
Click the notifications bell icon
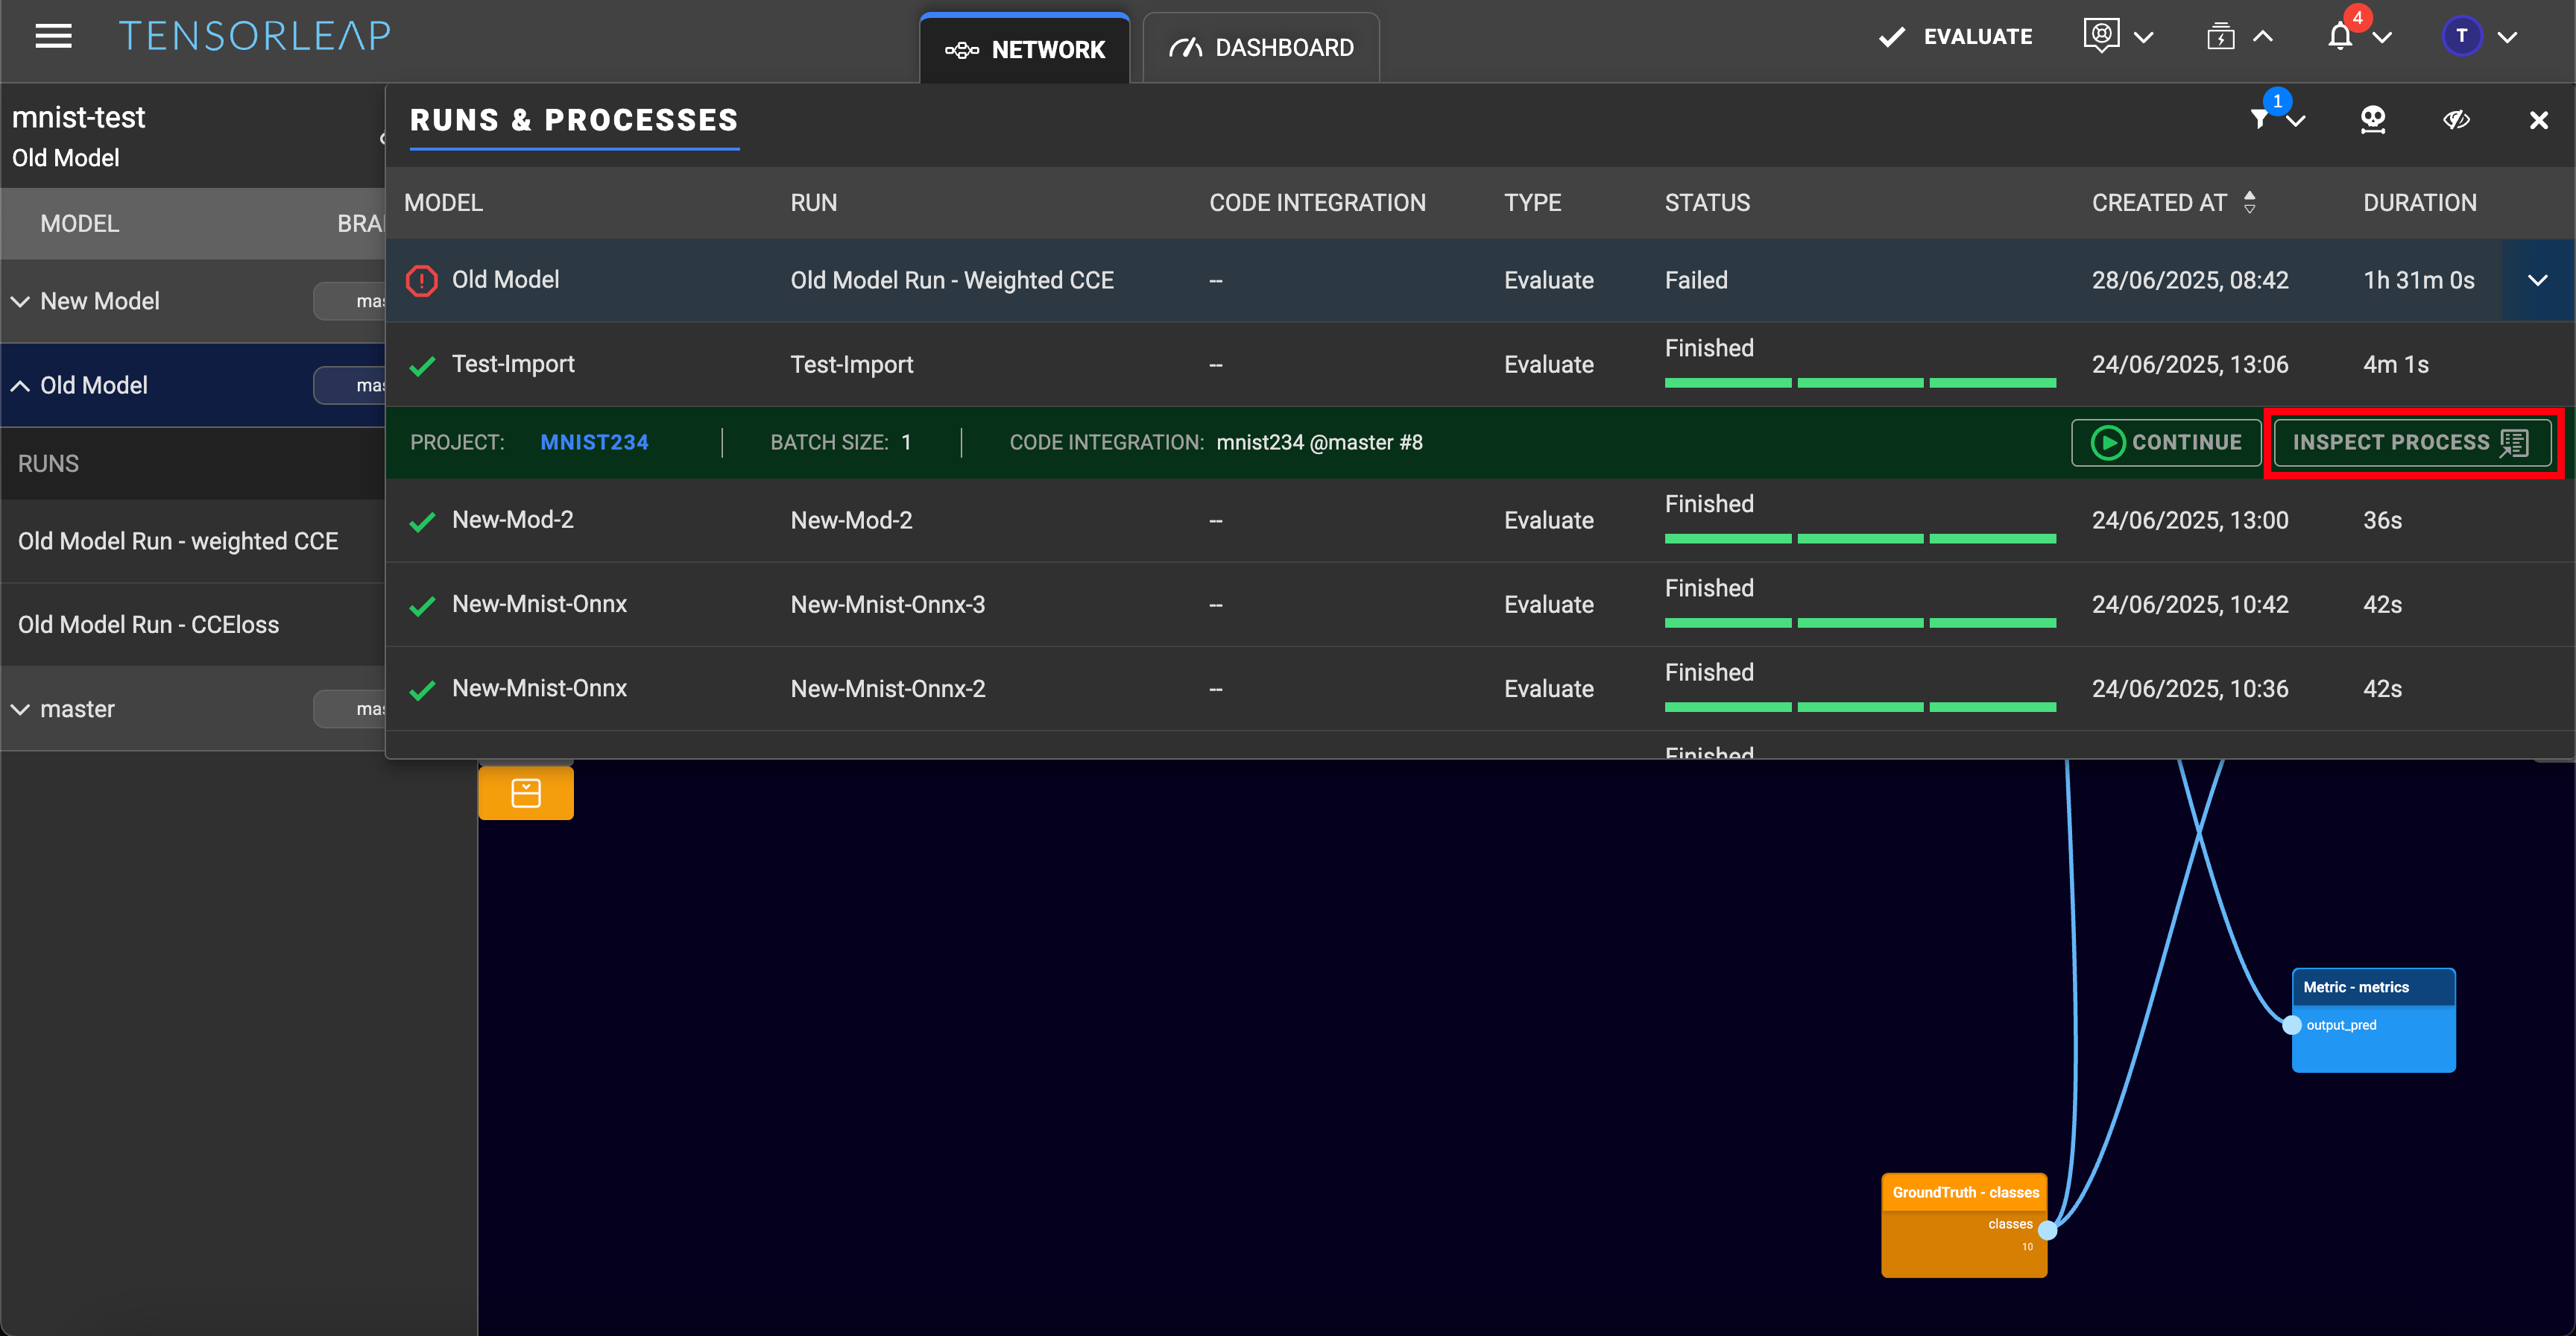pos(2339,37)
